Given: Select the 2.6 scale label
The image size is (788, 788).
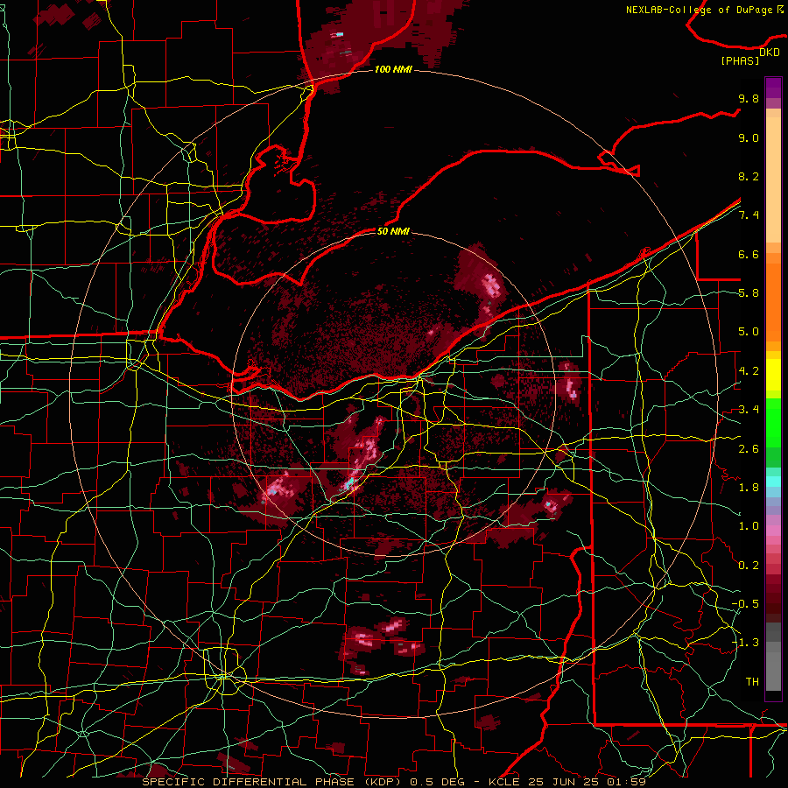Looking at the screenshot, I should (x=749, y=449).
